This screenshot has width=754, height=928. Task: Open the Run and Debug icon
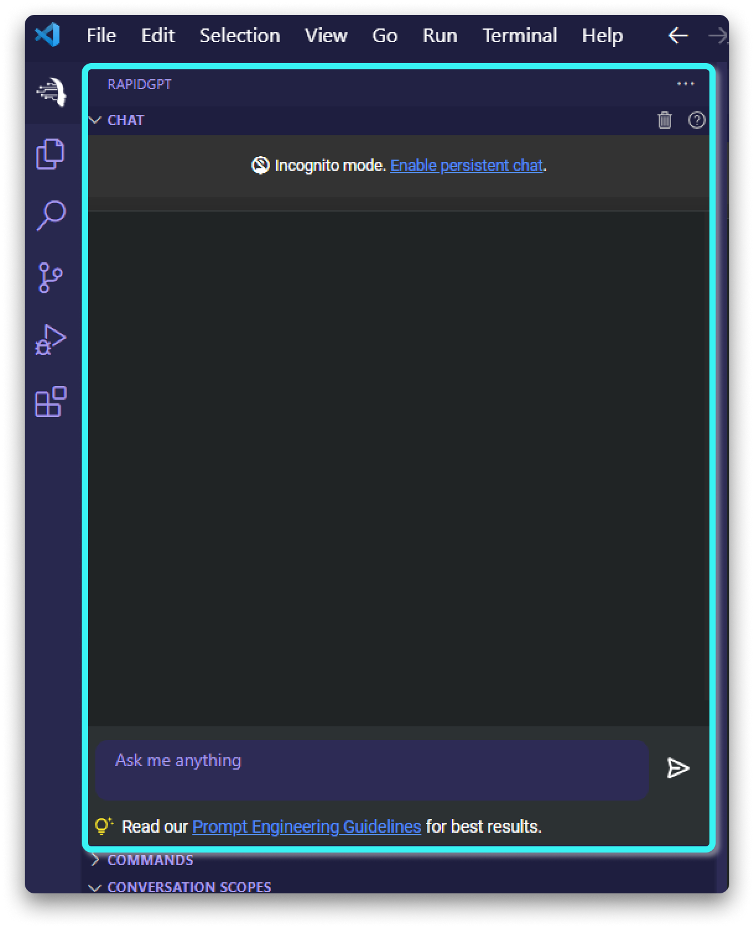point(51,340)
